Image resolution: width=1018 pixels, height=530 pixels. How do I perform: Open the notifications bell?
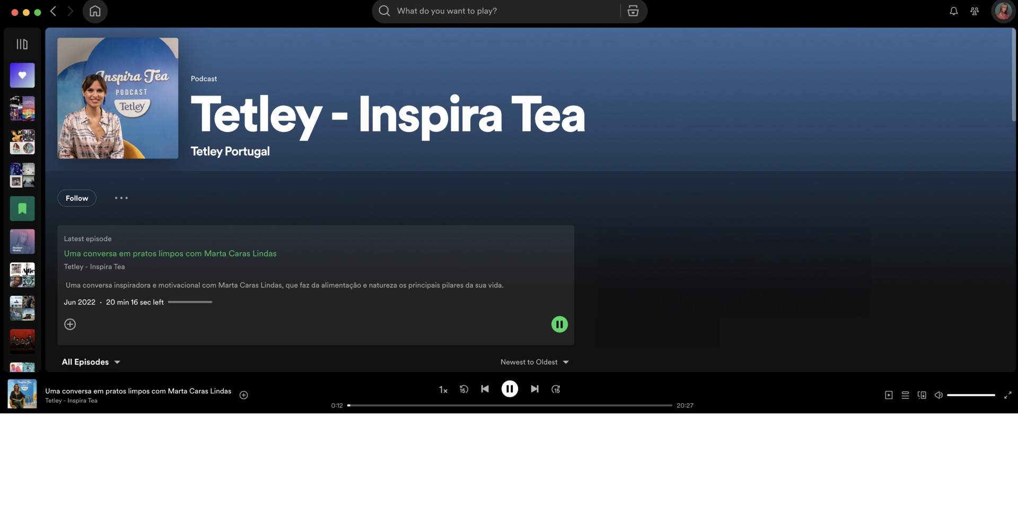[953, 11]
